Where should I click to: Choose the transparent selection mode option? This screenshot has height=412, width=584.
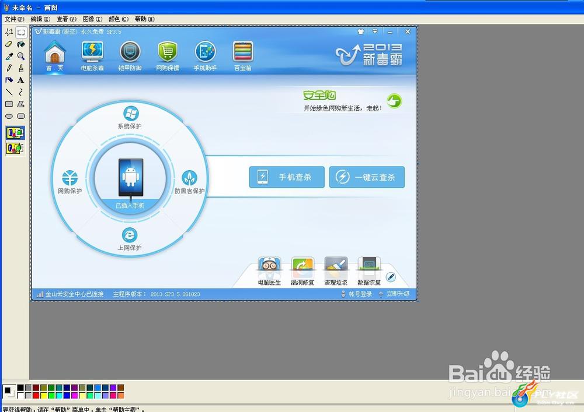click(x=15, y=148)
